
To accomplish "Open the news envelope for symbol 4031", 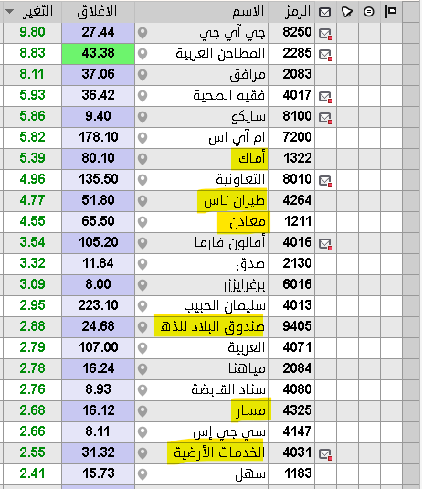I will pyautogui.click(x=325, y=454).
